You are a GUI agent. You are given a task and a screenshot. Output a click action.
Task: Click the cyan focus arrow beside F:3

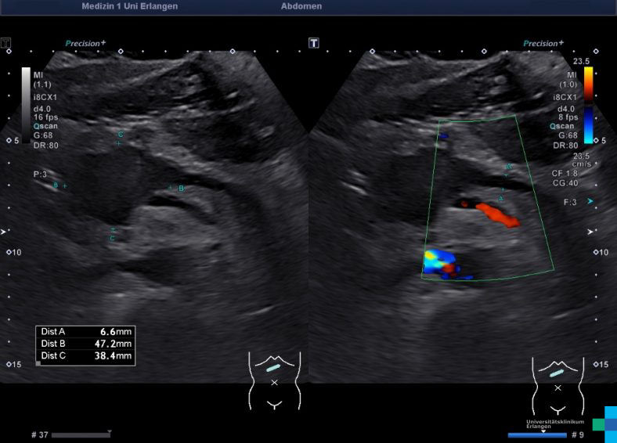pyautogui.click(x=591, y=201)
